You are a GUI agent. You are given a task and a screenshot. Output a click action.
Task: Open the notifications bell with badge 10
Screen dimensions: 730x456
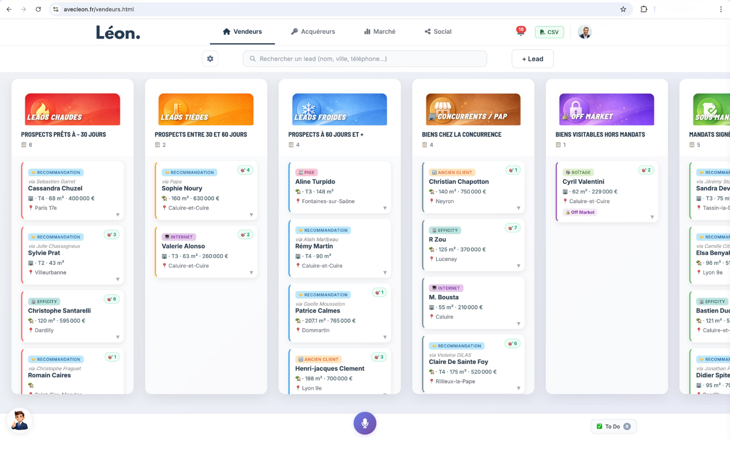pyautogui.click(x=520, y=32)
